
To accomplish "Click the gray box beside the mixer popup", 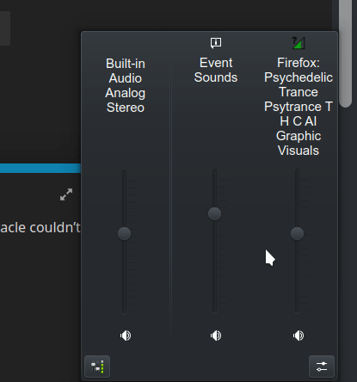I will (5, 28).
